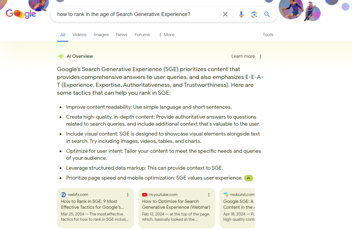Image resolution: width=352 pixels, height=230 pixels.
Task: Click the webfx.com favicon
Action: point(63,195)
